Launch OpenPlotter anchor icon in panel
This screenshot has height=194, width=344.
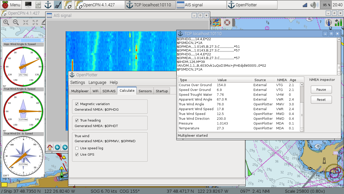48,5
